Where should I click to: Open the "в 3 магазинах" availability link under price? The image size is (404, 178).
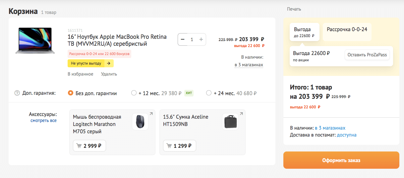(x=249, y=65)
